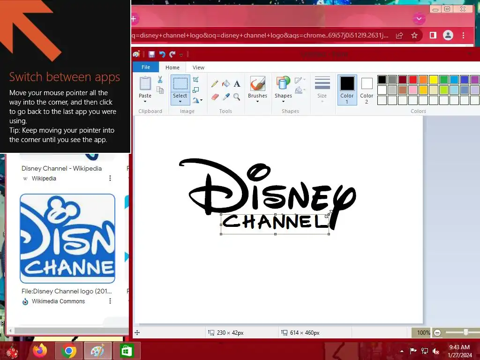The width and height of the screenshot is (480, 360).
Task: Launch Firefox from the taskbar
Action: pos(40,351)
